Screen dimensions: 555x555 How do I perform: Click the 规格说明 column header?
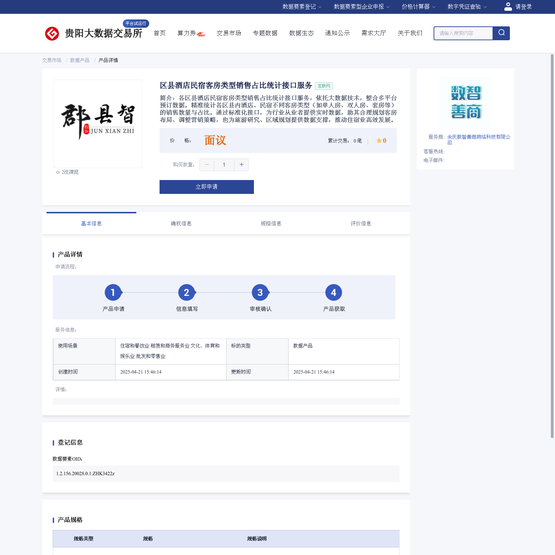pyautogui.click(x=257, y=539)
